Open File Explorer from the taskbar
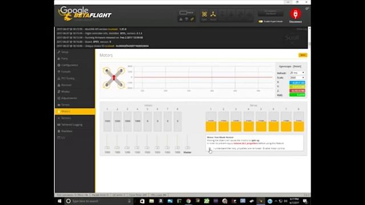 152,201
